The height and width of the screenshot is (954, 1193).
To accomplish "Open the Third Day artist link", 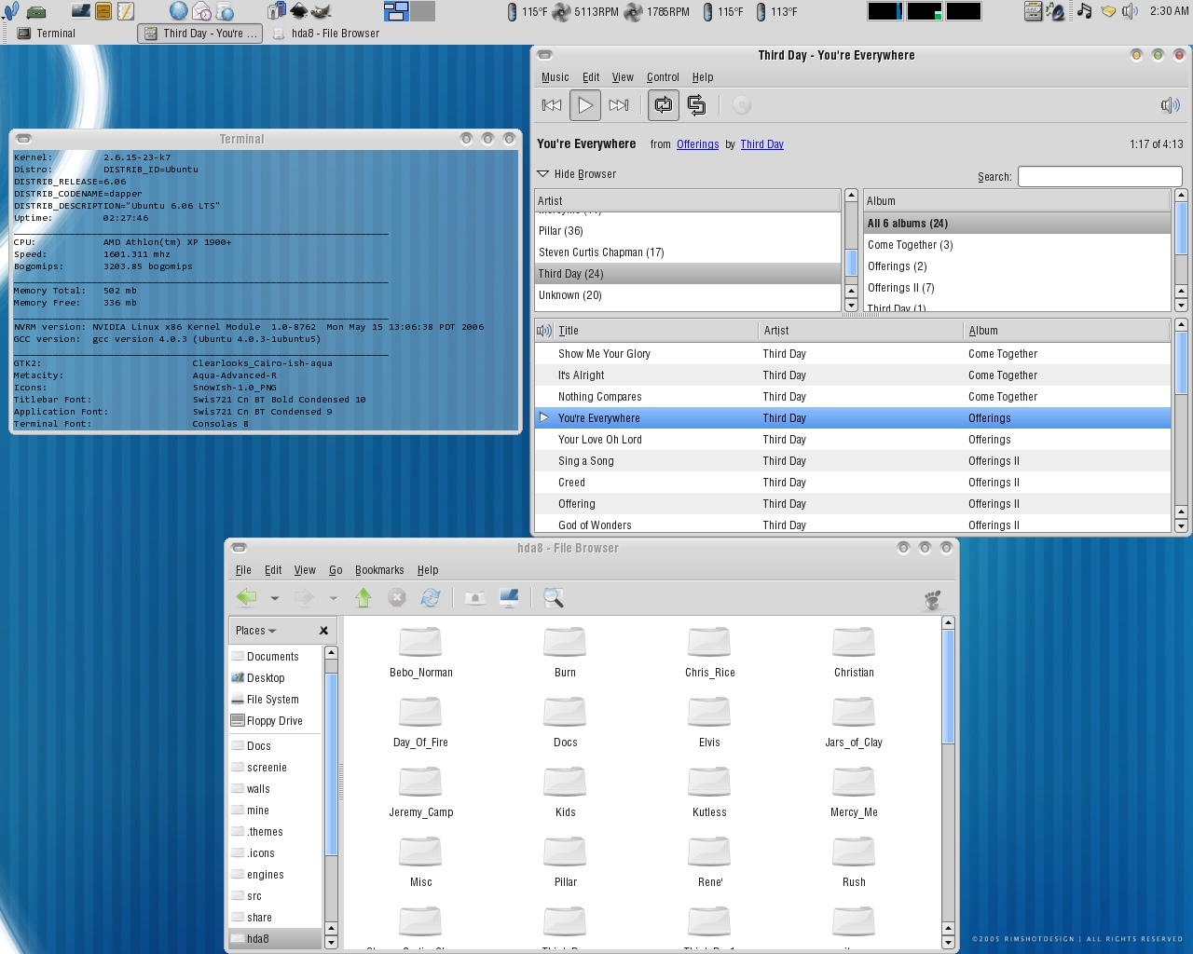I will click(761, 144).
